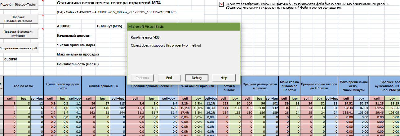
Task: Select the cell showing 17,4%
Action: click(184, 112)
